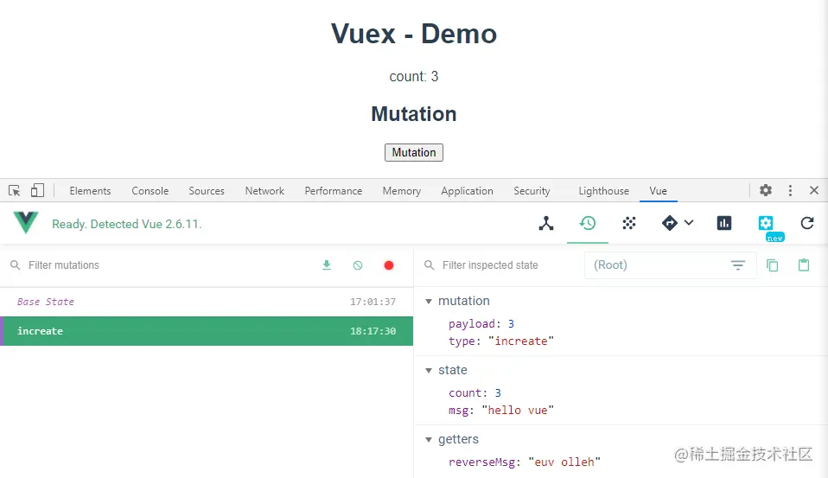Screen dimensions: 828x478
Task: Click the commit all mutations icon
Action: click(327, 265)
